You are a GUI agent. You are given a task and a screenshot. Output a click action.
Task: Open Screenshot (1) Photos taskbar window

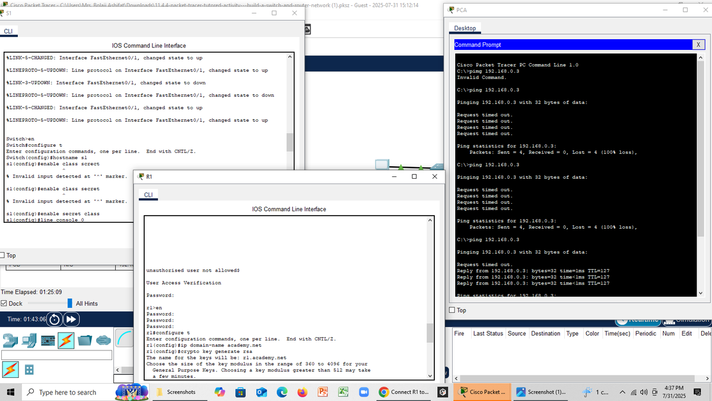[541, 392]
